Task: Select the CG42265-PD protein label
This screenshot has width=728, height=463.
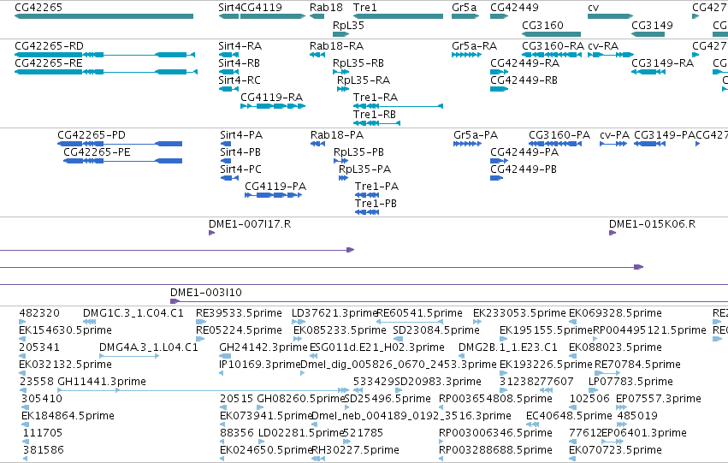Action: point(92,135)
